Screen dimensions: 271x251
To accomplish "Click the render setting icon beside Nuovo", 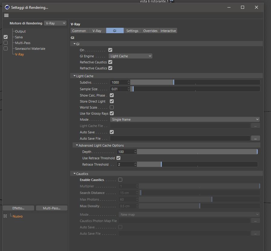I will pos(5,216).
